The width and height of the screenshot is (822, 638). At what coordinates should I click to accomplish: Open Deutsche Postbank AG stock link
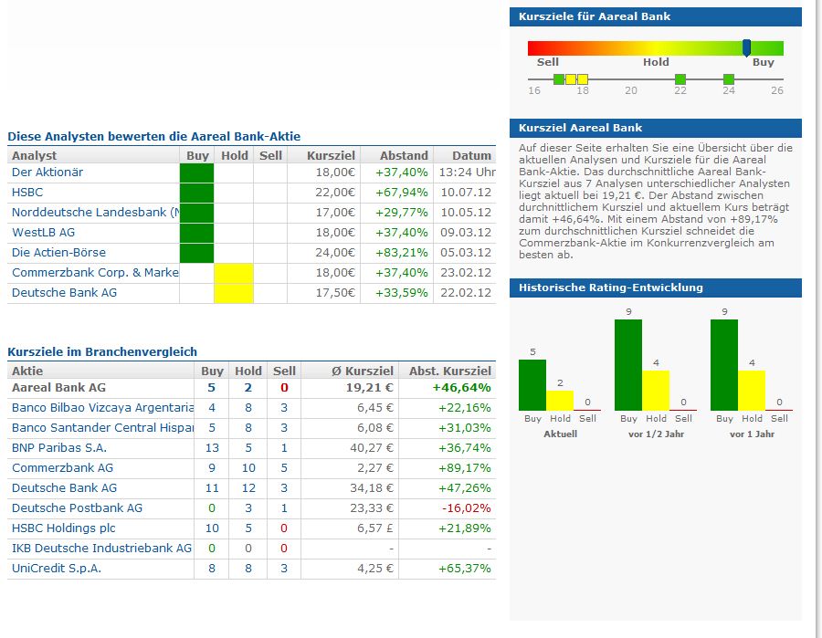tap(77, 508)
